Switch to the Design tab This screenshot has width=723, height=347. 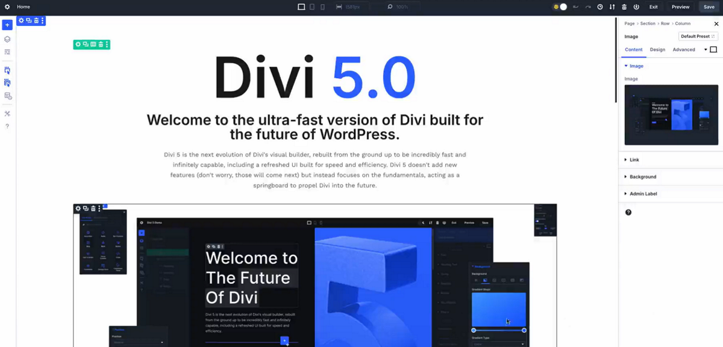pos(657,50)
